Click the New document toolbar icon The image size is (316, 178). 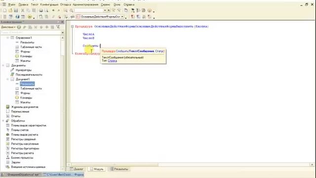click(5, 10)
